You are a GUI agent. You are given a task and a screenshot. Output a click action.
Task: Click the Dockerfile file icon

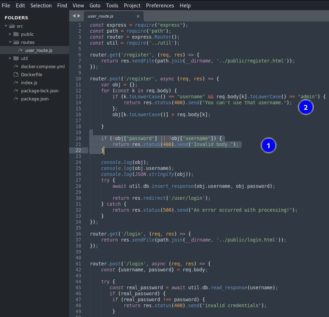(16, 74)
